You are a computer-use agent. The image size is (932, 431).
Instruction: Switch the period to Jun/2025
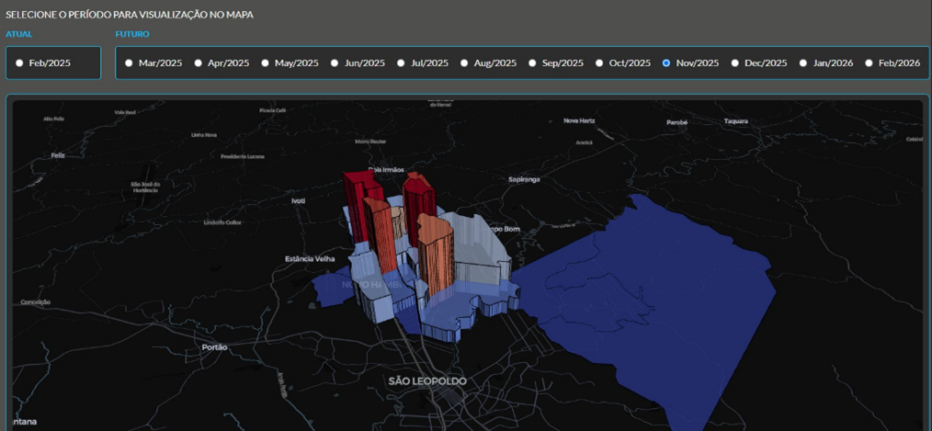coord(335,63)
